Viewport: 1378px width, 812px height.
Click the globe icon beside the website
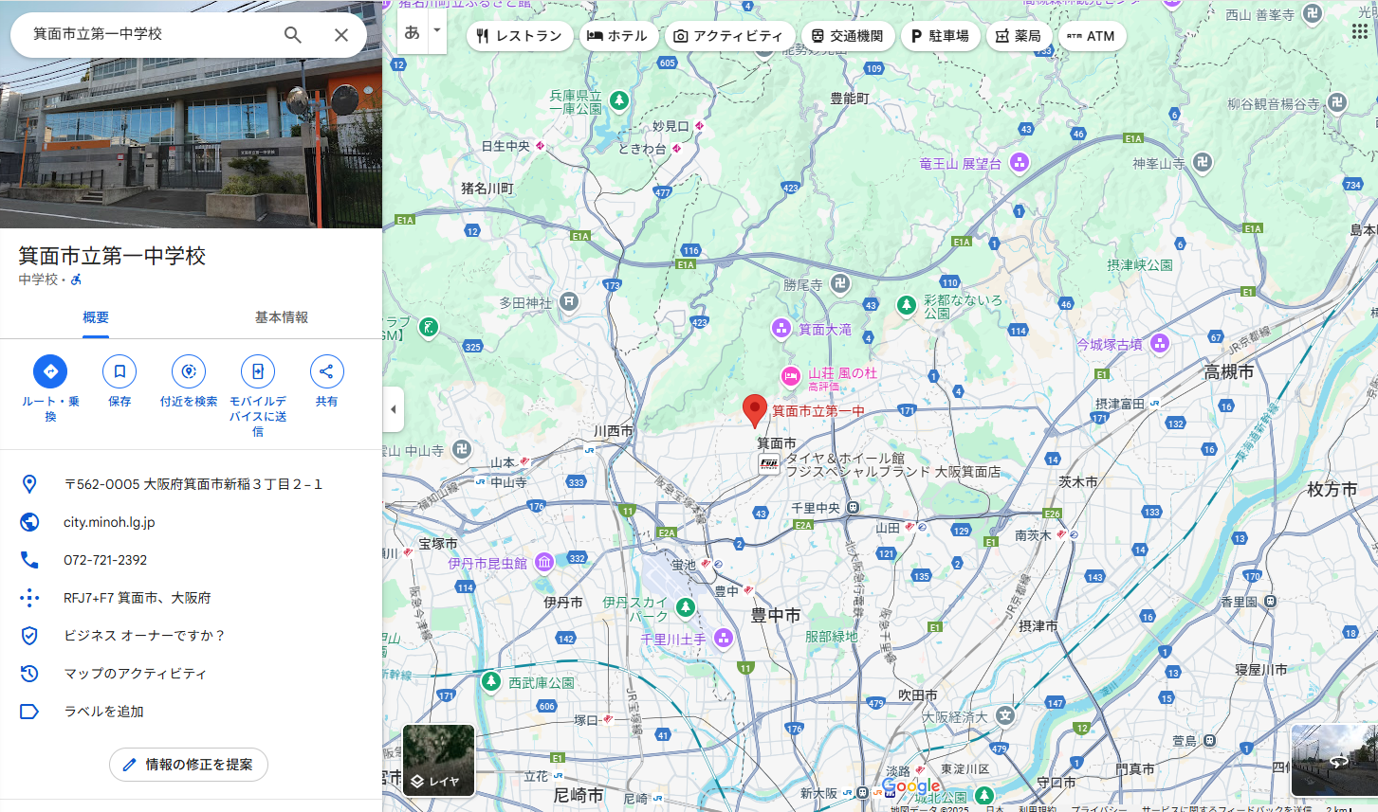[x=29, y=522]
